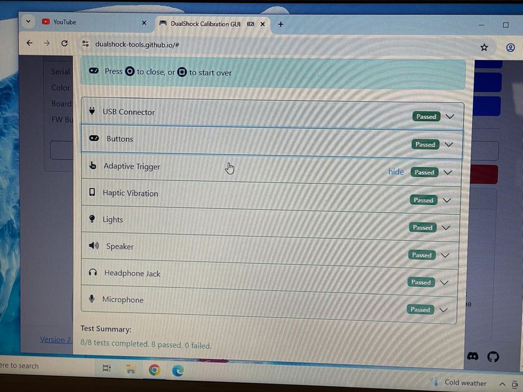Click the Microphone Passed badge
523x392 pixels.
pyautogui.click(x=420, y=310)
